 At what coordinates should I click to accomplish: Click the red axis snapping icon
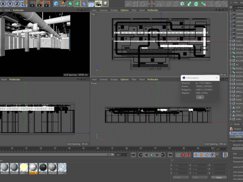(151, 4)
